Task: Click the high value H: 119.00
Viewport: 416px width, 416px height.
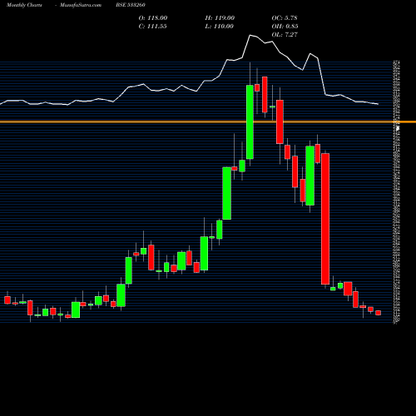Action: [220, 18]
